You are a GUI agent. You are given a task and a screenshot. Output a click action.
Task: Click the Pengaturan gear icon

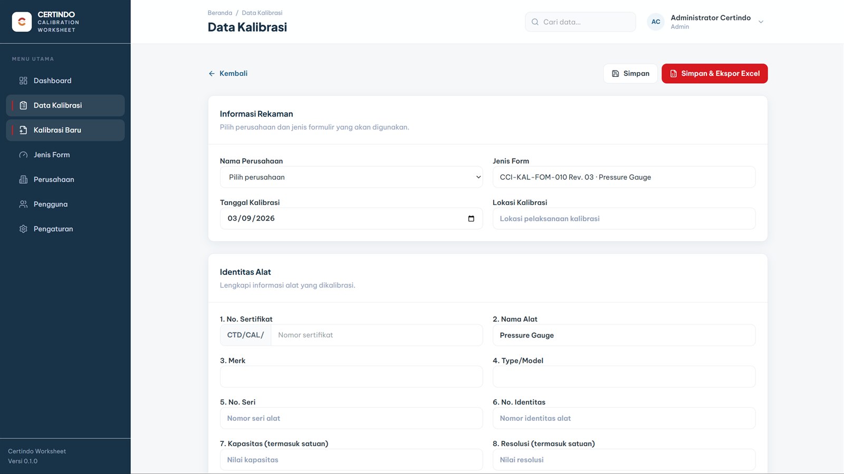click(23, 229)
